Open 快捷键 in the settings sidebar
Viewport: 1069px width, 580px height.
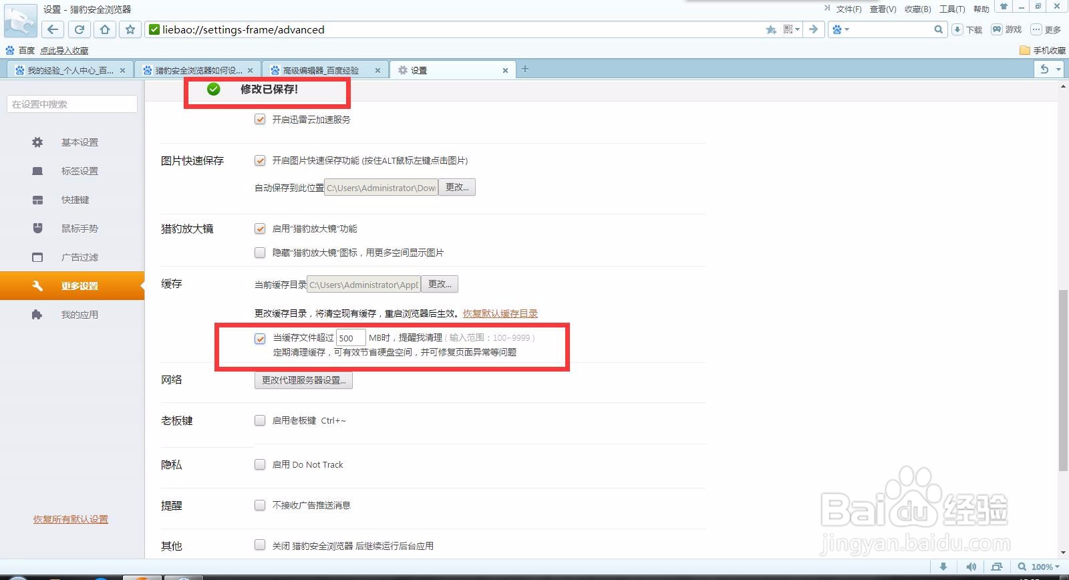(x=72, y=200)
